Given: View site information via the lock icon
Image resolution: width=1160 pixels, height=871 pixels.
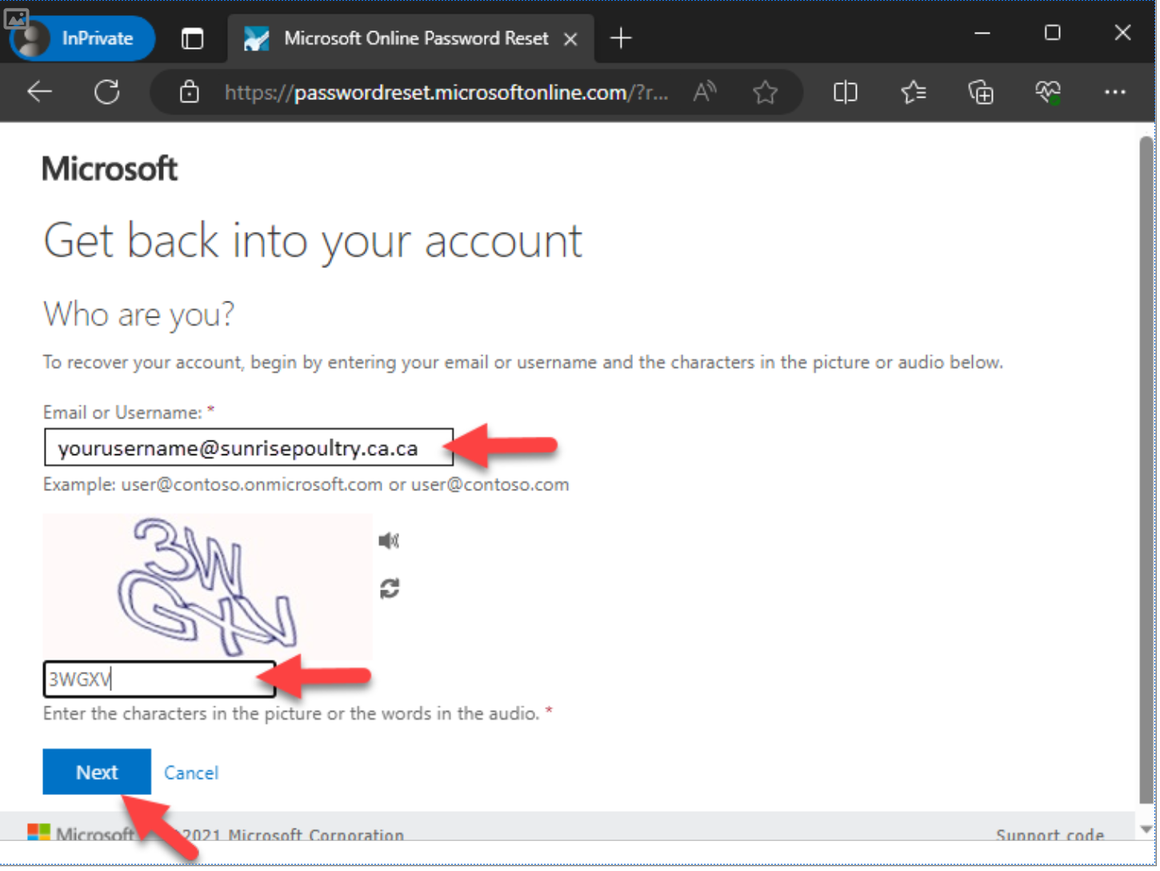Looking at the screenshot, I should [x=189, y=93].
